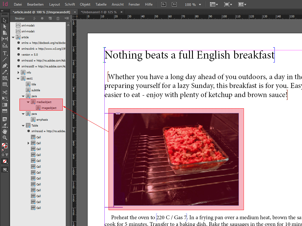Open Adobe Bridge via Br button
This screenshot has width=302, height=226.
click(163, 4)
